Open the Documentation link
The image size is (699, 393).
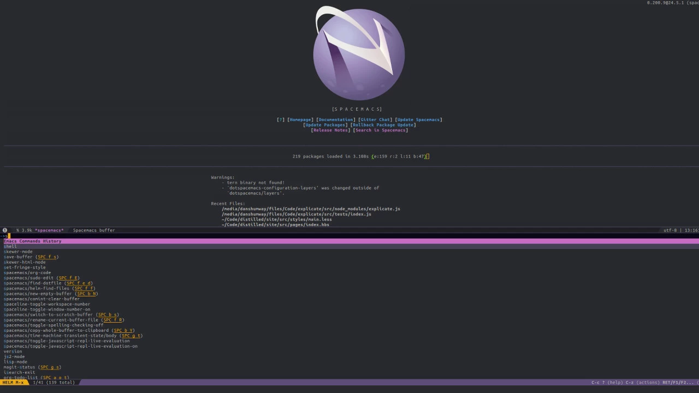tap(336, 120)
